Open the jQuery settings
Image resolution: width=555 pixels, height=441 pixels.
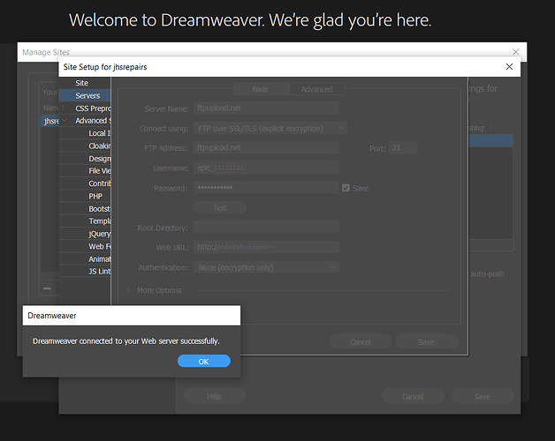click(100, 234)
